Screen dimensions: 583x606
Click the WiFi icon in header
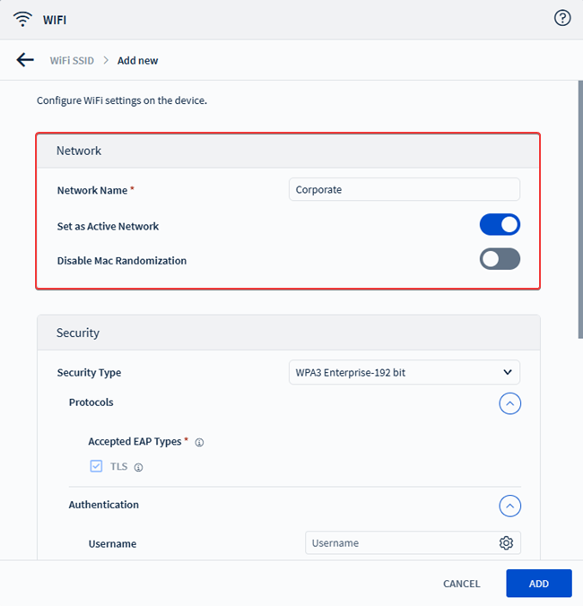click(x=23, y=19)
